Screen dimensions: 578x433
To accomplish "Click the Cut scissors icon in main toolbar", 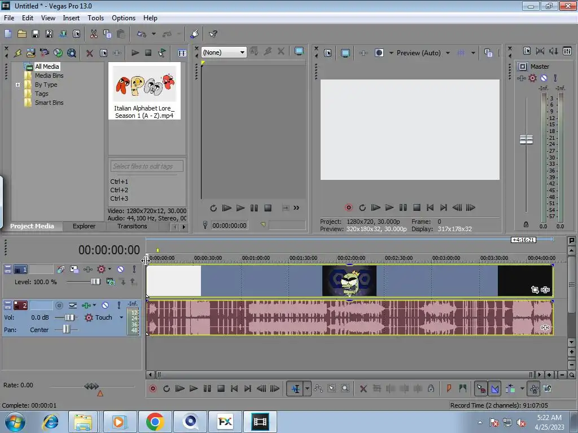I will click(x=94, y=34).
